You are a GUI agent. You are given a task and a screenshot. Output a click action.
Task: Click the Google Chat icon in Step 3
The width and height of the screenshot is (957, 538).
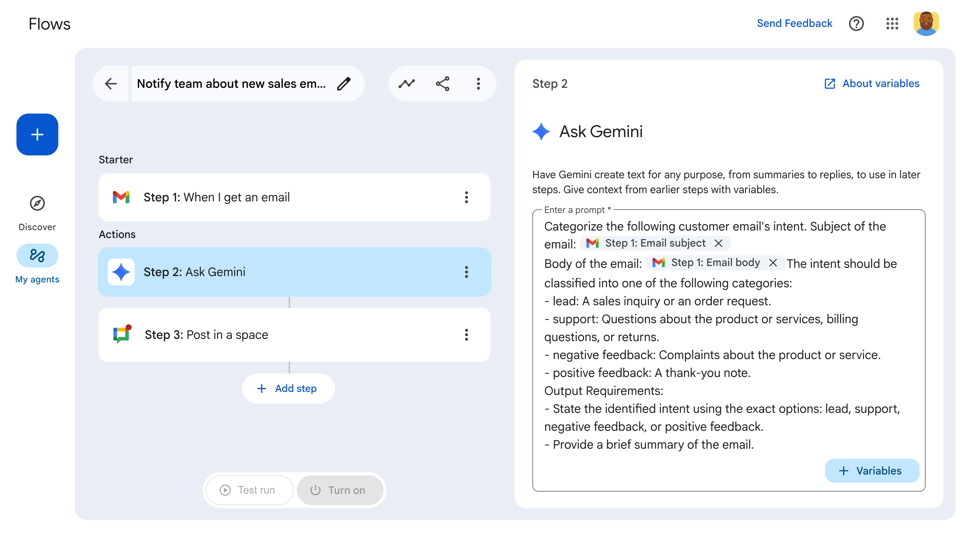pyautogui.click(x=121, y=335)
